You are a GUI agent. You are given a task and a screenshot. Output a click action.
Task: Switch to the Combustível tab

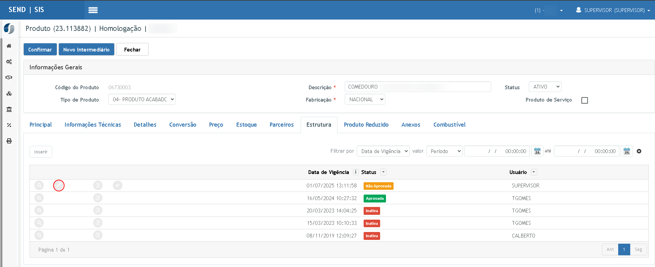coord(450,125)
